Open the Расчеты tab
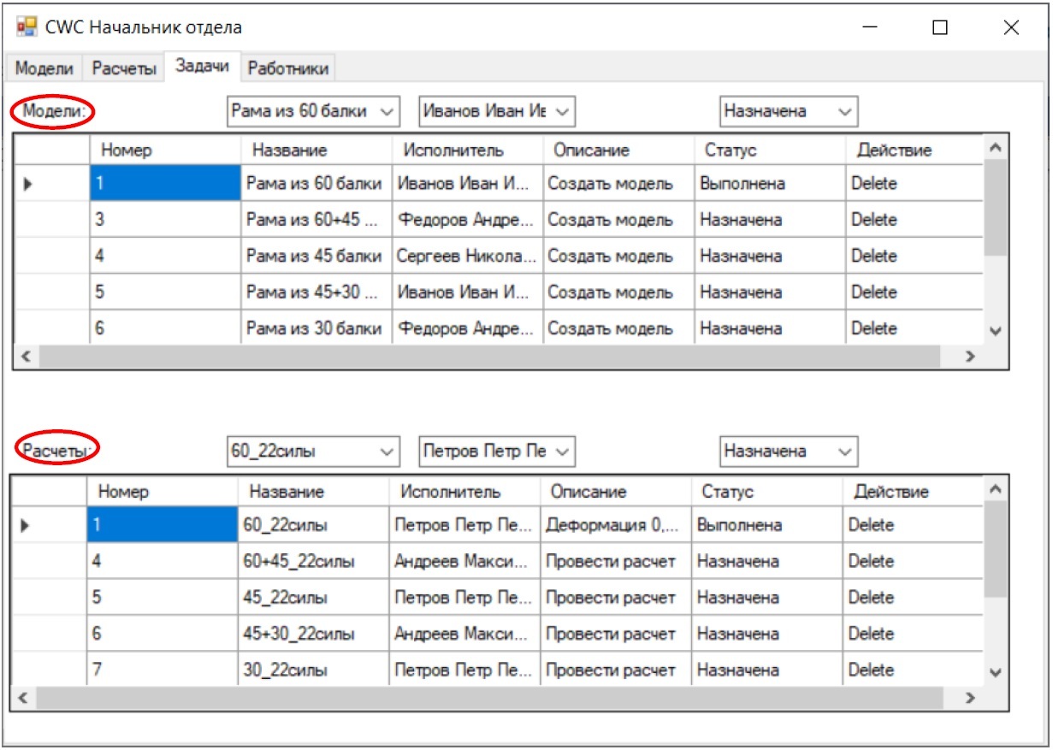Viewport: 1053px width, 750px height. click(x=124, y=69)
